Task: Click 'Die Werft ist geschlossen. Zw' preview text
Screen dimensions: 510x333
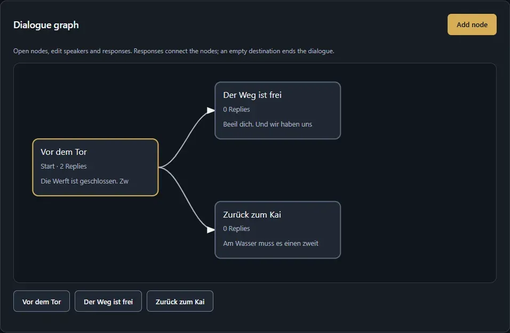Action: [85, 181]
